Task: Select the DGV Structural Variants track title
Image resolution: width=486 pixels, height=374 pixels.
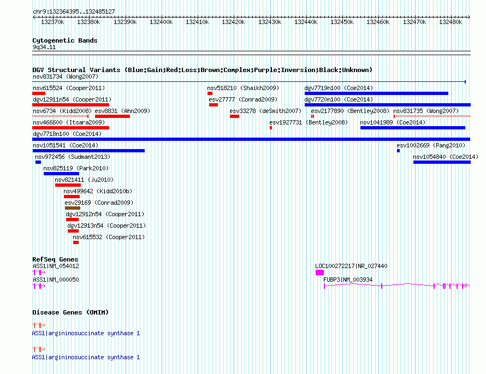Action: click(202, 70)
